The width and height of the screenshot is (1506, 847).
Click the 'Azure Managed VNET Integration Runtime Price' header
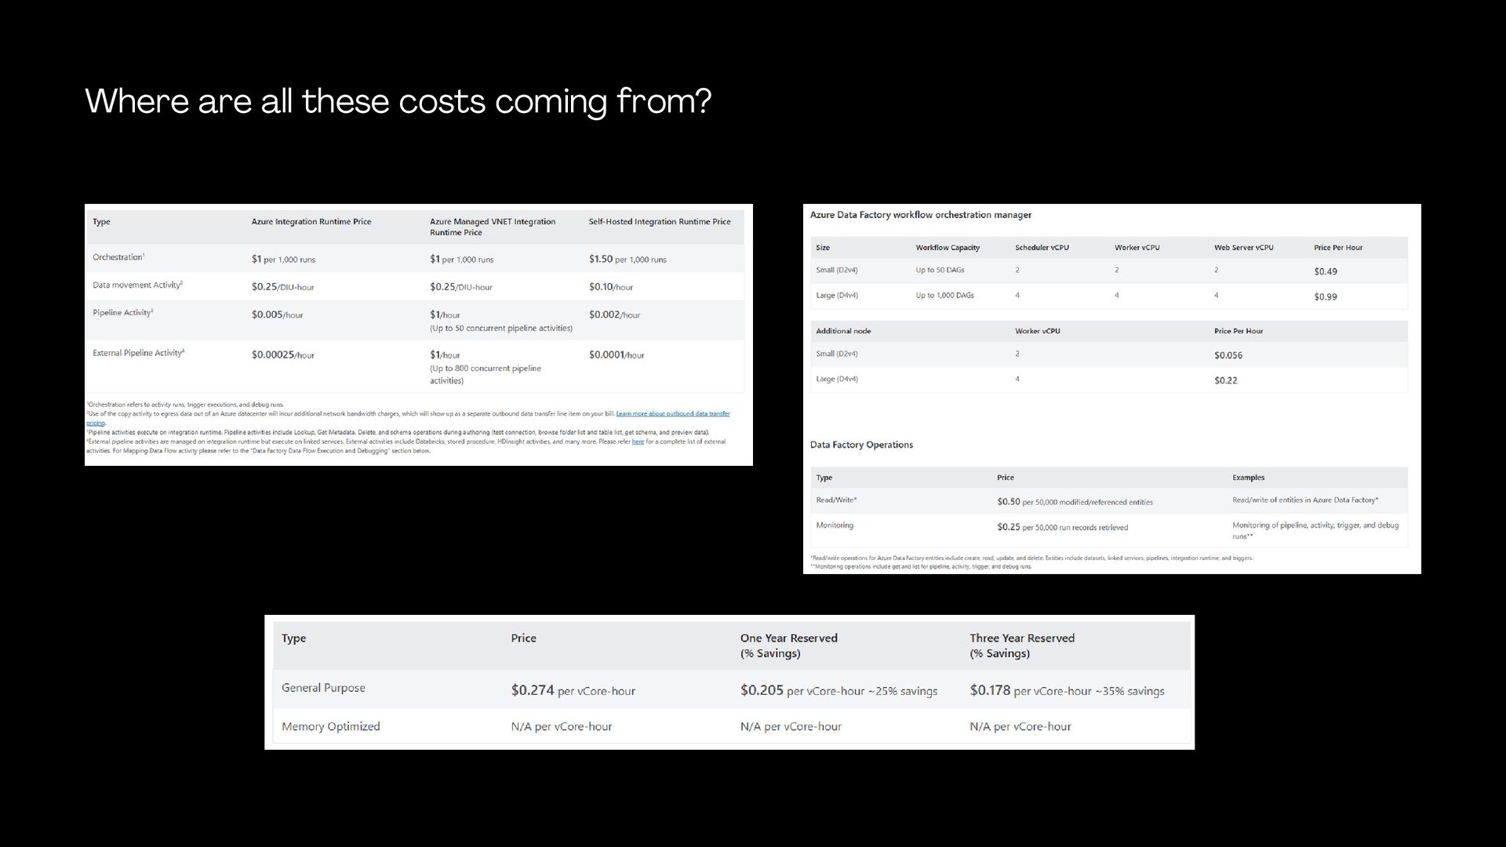click(x=492, y=227)
